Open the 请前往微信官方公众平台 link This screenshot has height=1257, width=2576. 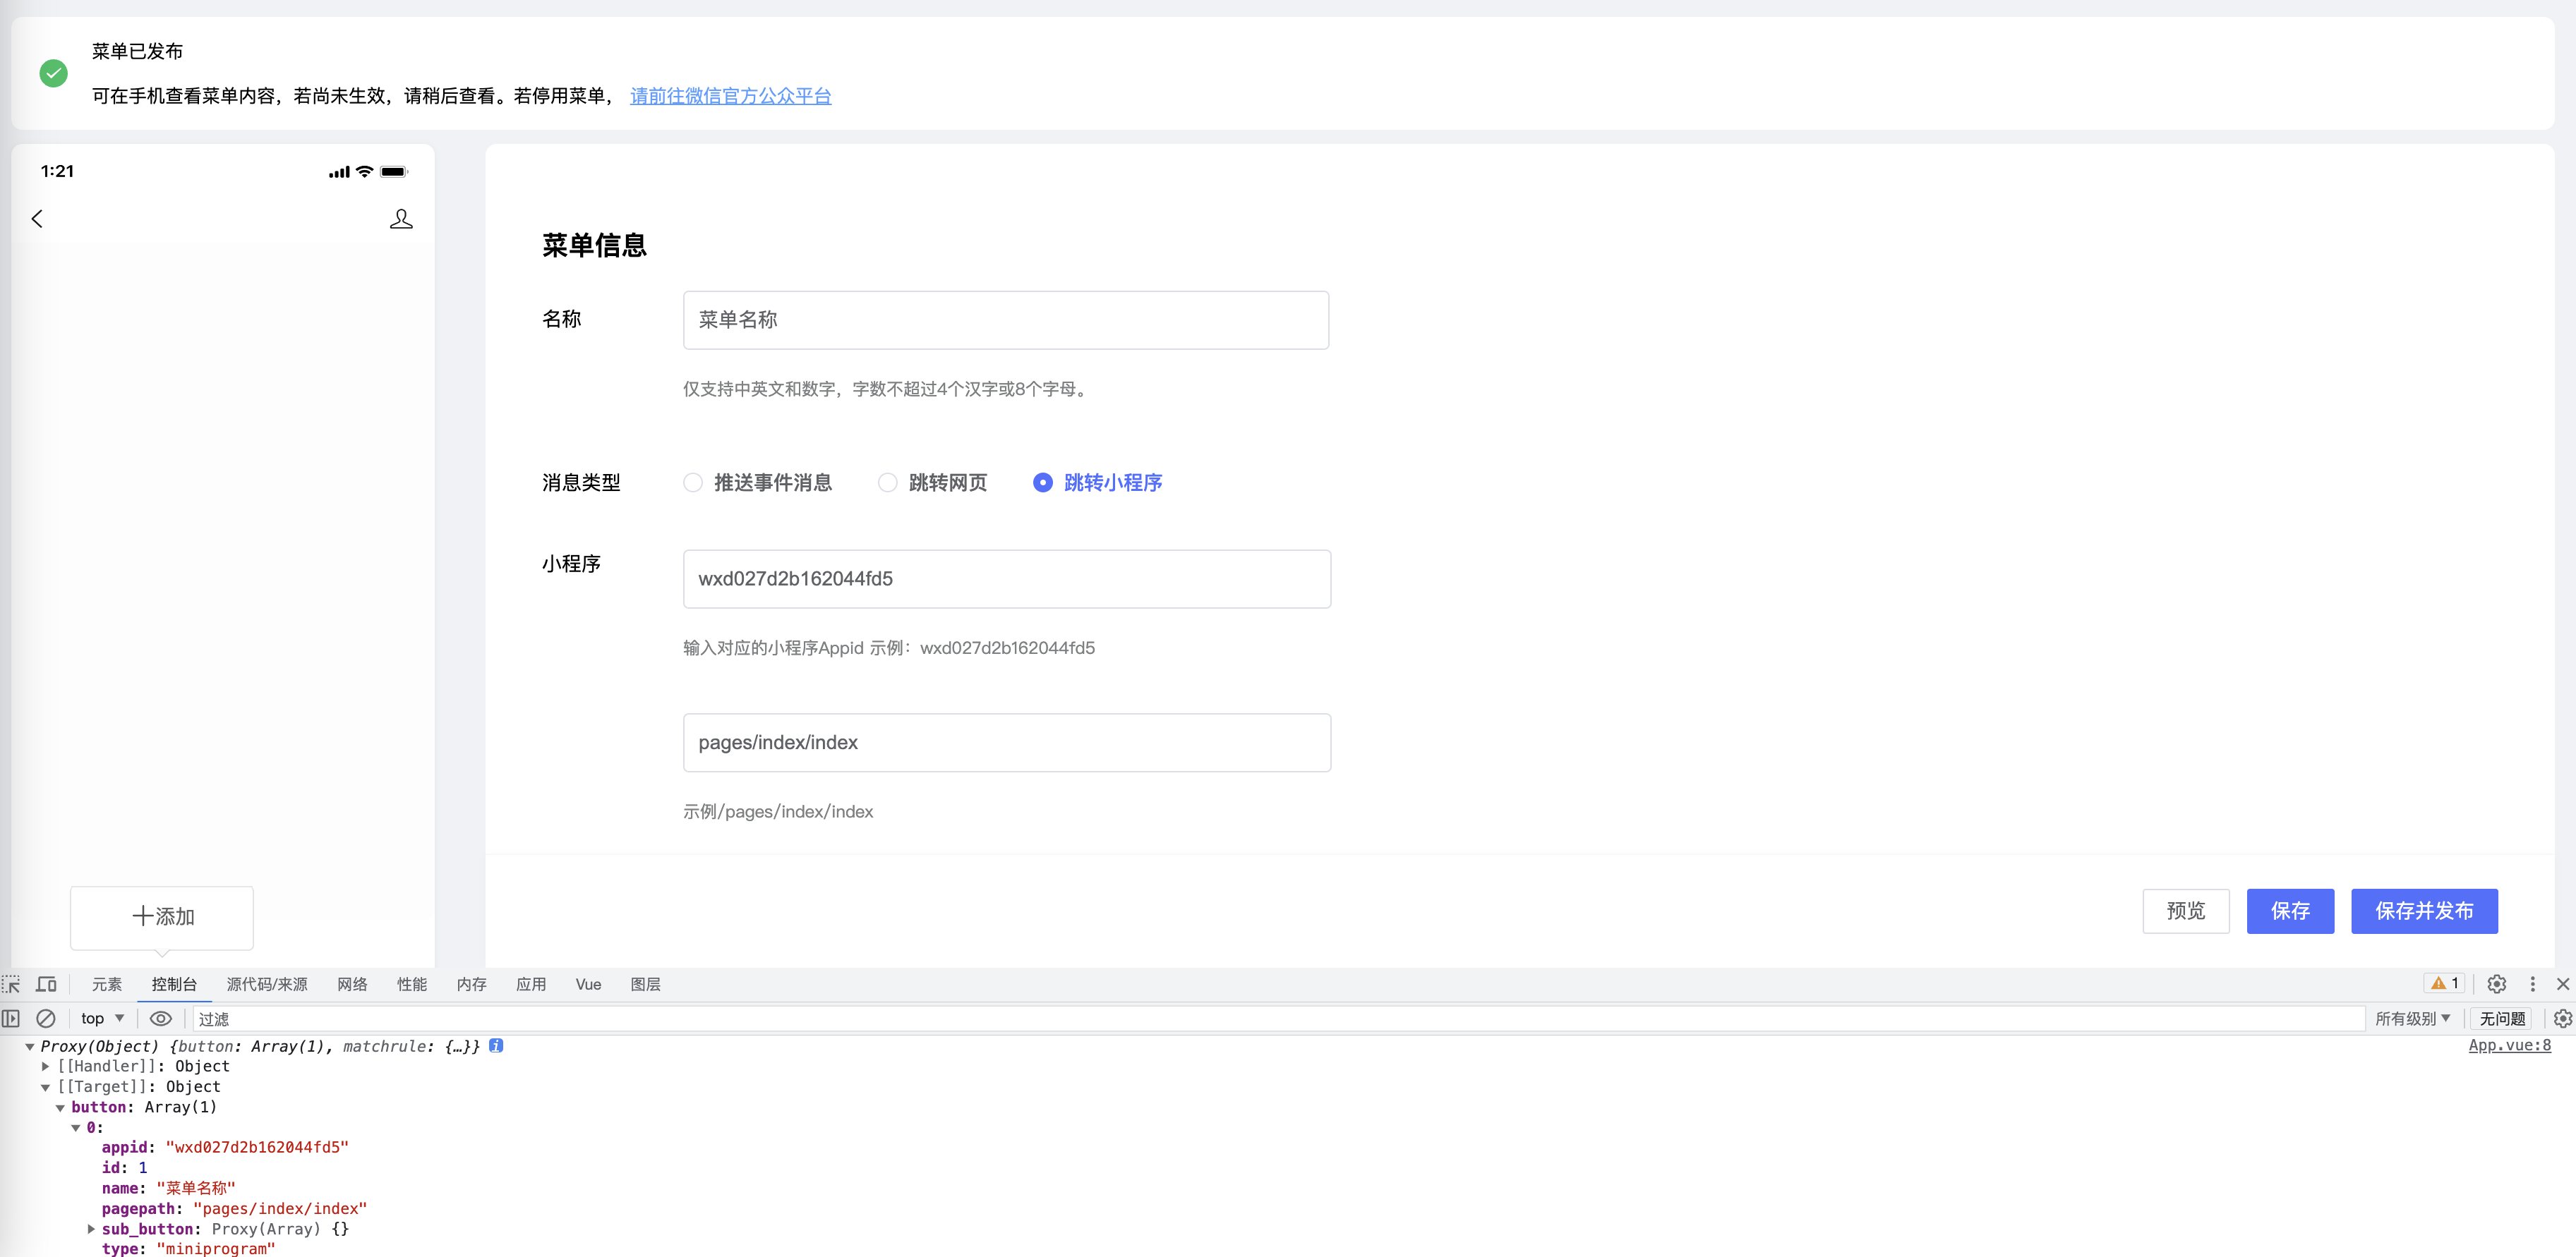click(730, 96)
